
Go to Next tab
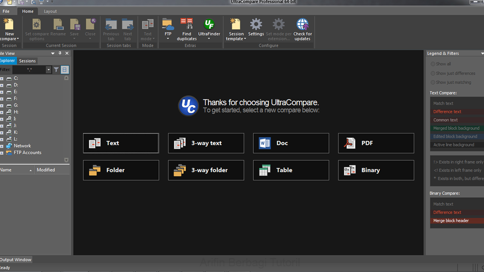(128, 29)
